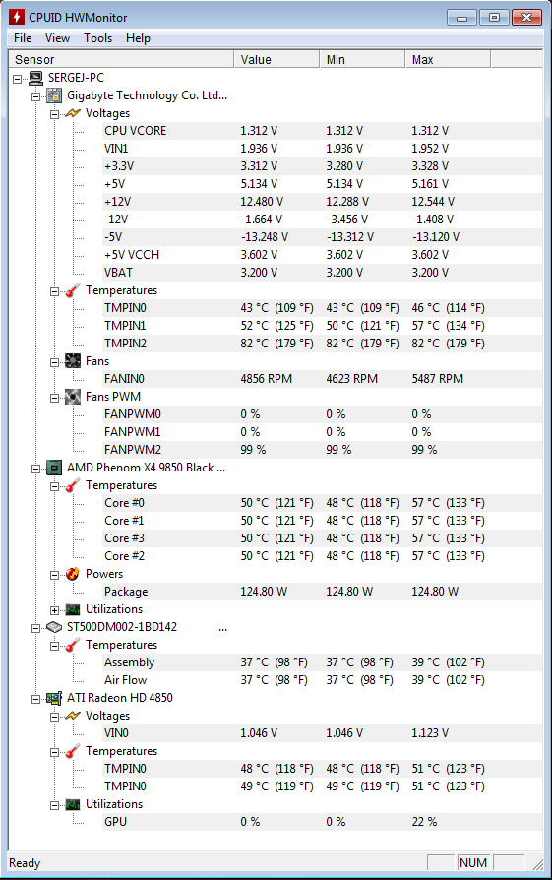Select the GPU utilization row
The image size is (552, 880).
point(322,822)
